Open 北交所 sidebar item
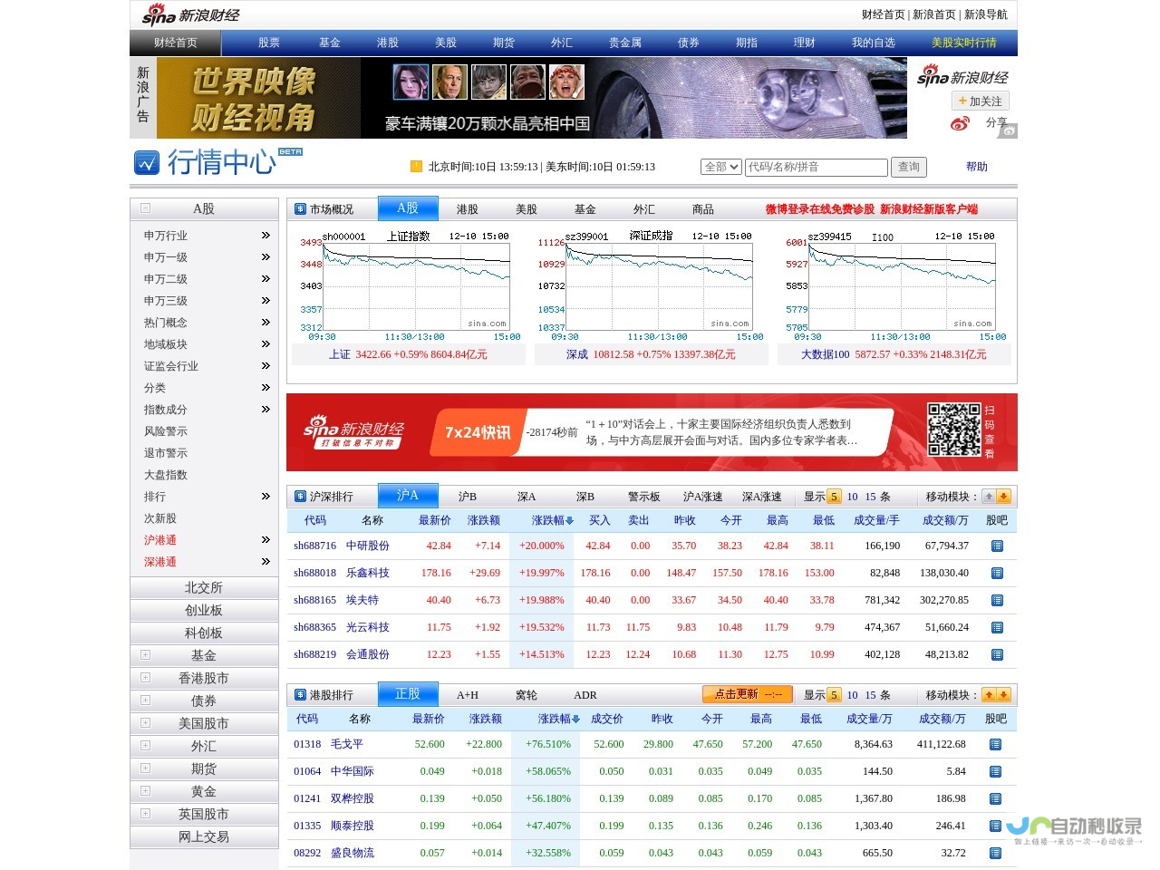1160x870 pixels. click(x=204, y=587)
